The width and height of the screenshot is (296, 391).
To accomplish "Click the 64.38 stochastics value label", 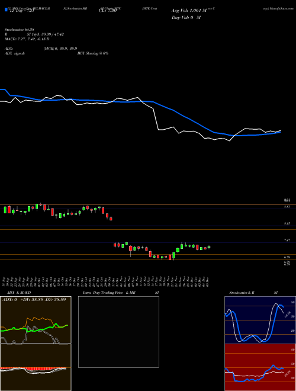I will tap(288, 314).
